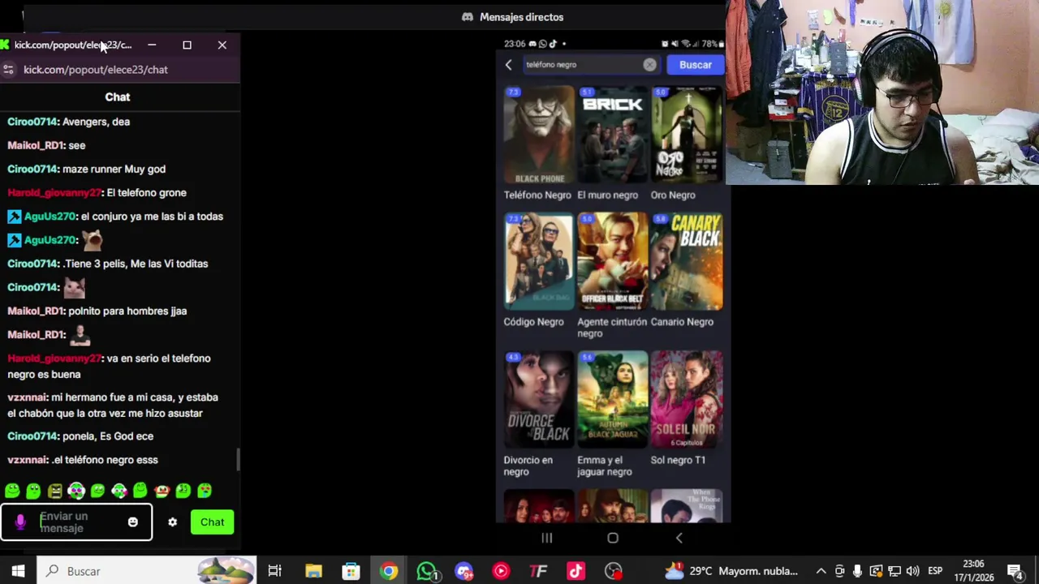Click message 'ponela, Es God ece'
This screenshot has height=584, width=1039.
point(108,436)
